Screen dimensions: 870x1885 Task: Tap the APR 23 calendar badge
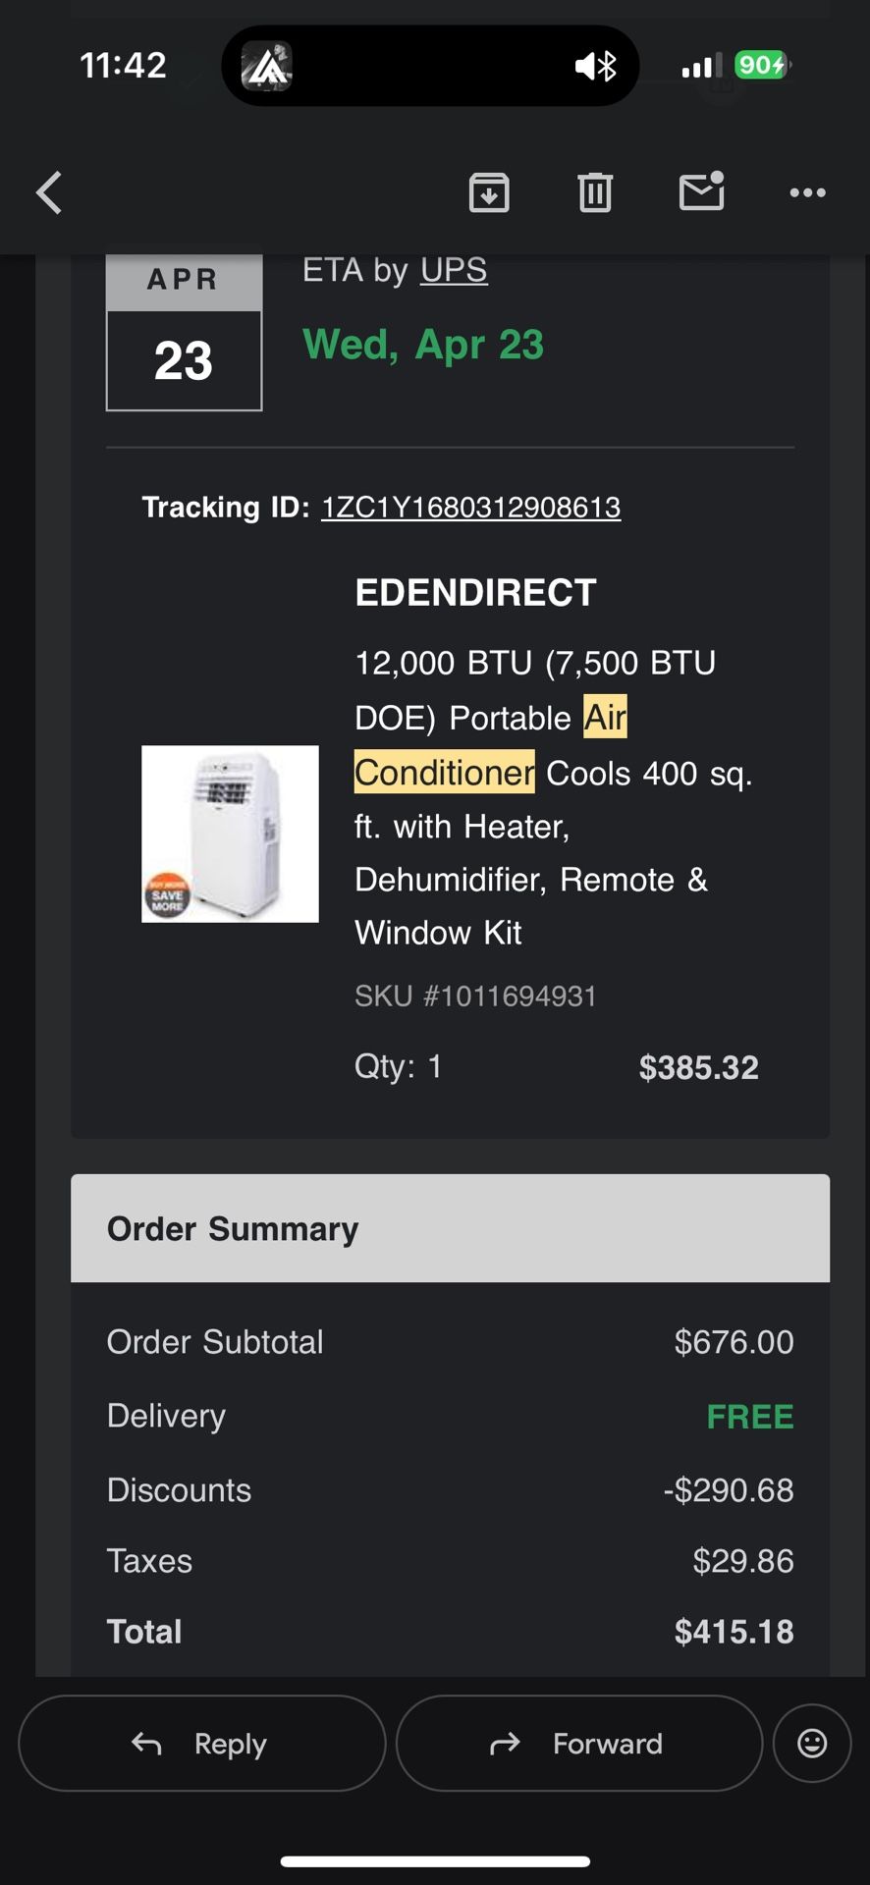184,334
